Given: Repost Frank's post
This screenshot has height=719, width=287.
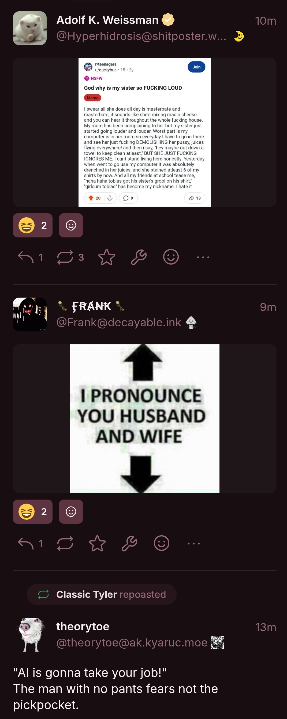Looking at the screenshot, I should pyautogui.click(x=65, y=543).
